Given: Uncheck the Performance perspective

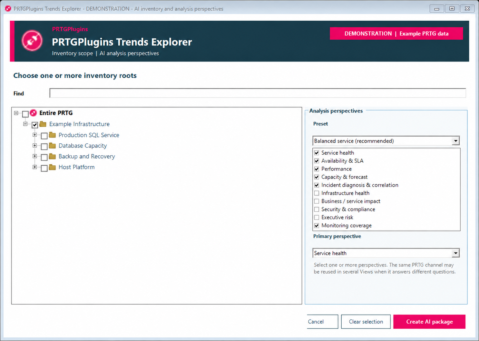Looking at the screenshot, I should click(317, 169).
